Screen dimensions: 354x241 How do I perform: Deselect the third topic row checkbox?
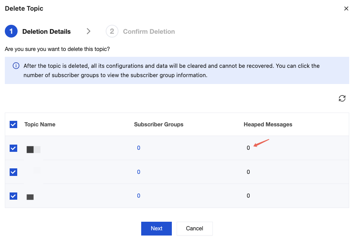coord(13,196)
